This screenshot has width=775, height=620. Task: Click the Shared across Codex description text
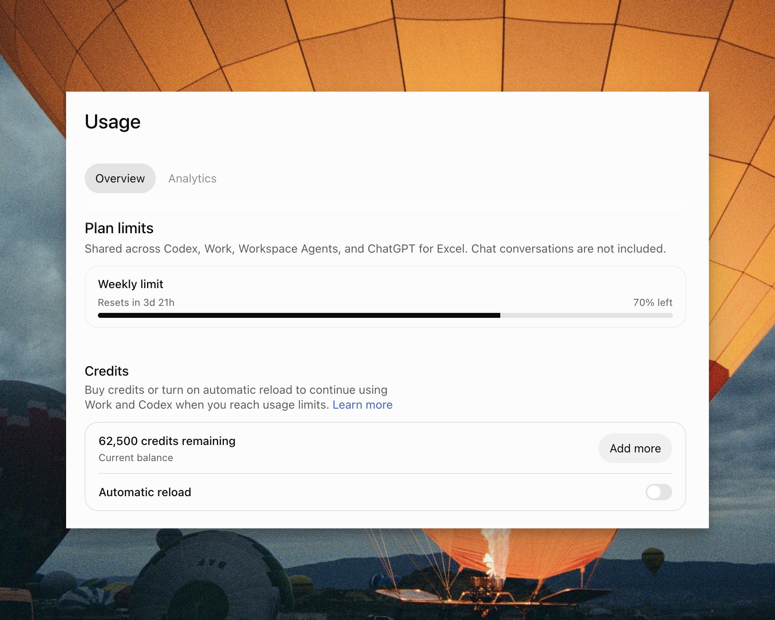375,248
